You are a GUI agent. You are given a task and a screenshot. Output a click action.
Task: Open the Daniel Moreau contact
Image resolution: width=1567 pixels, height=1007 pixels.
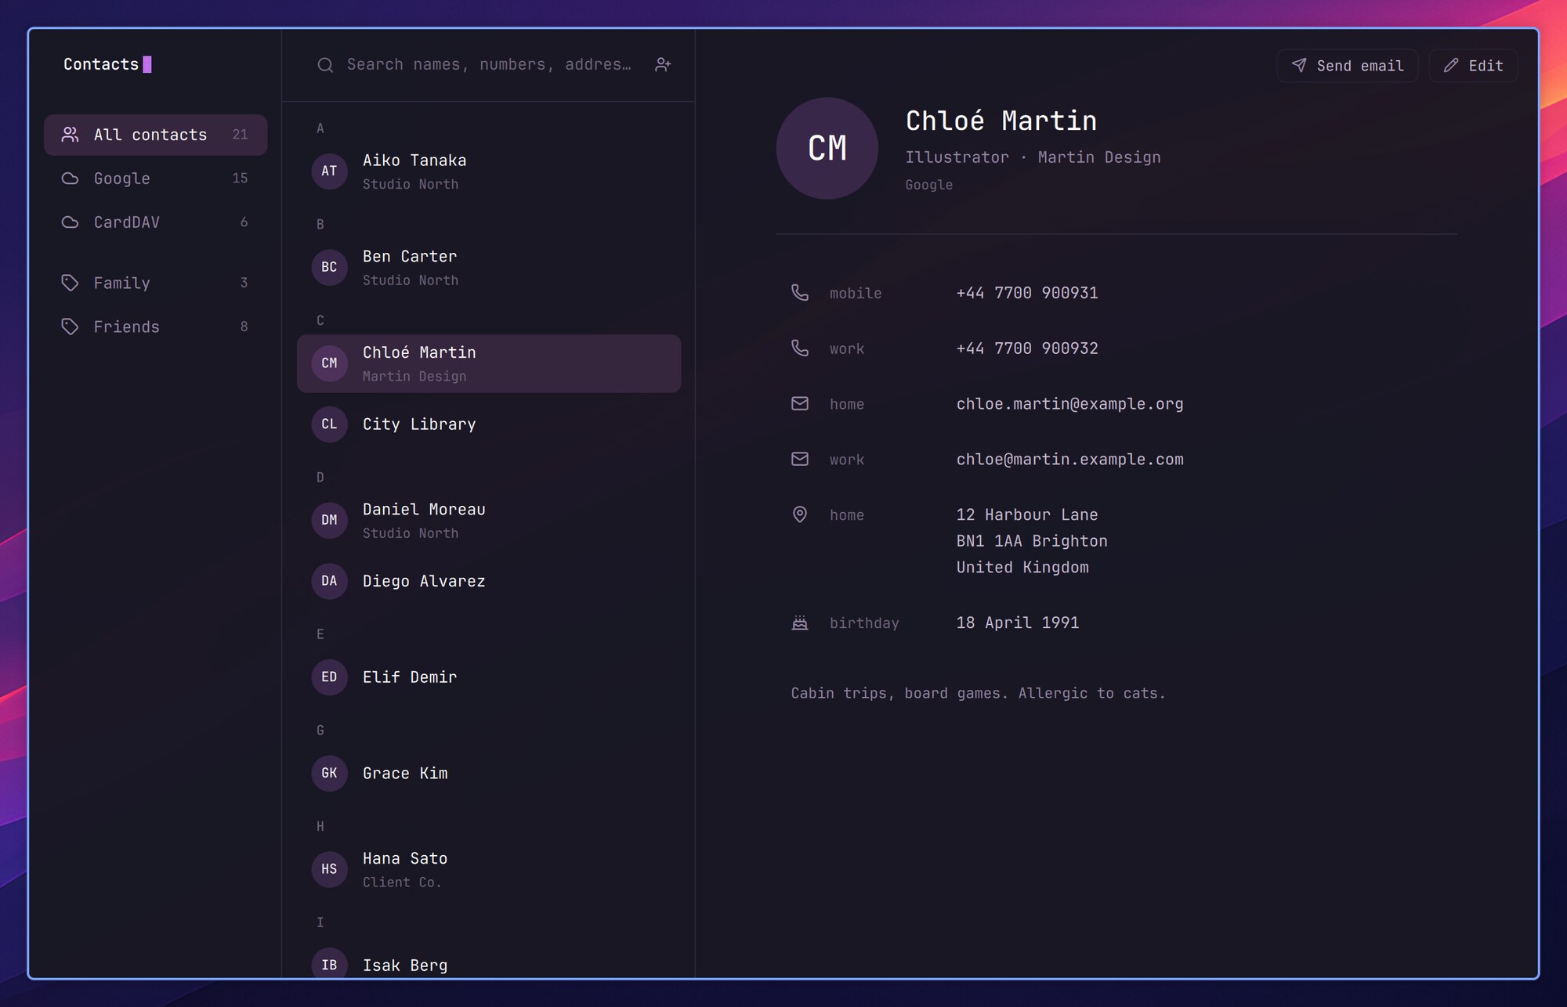489,521
